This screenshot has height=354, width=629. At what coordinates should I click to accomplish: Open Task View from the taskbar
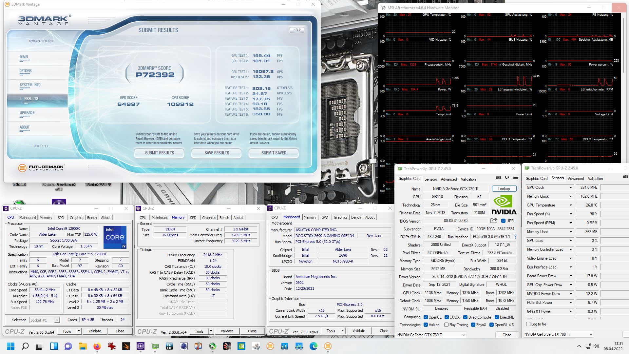(x=39, y=346)
